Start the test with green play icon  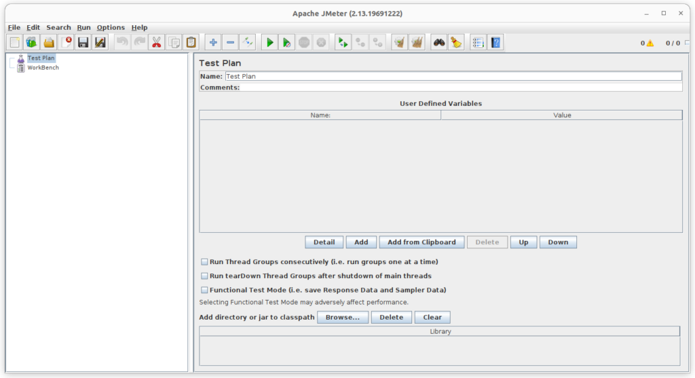(x=269, y=43)
